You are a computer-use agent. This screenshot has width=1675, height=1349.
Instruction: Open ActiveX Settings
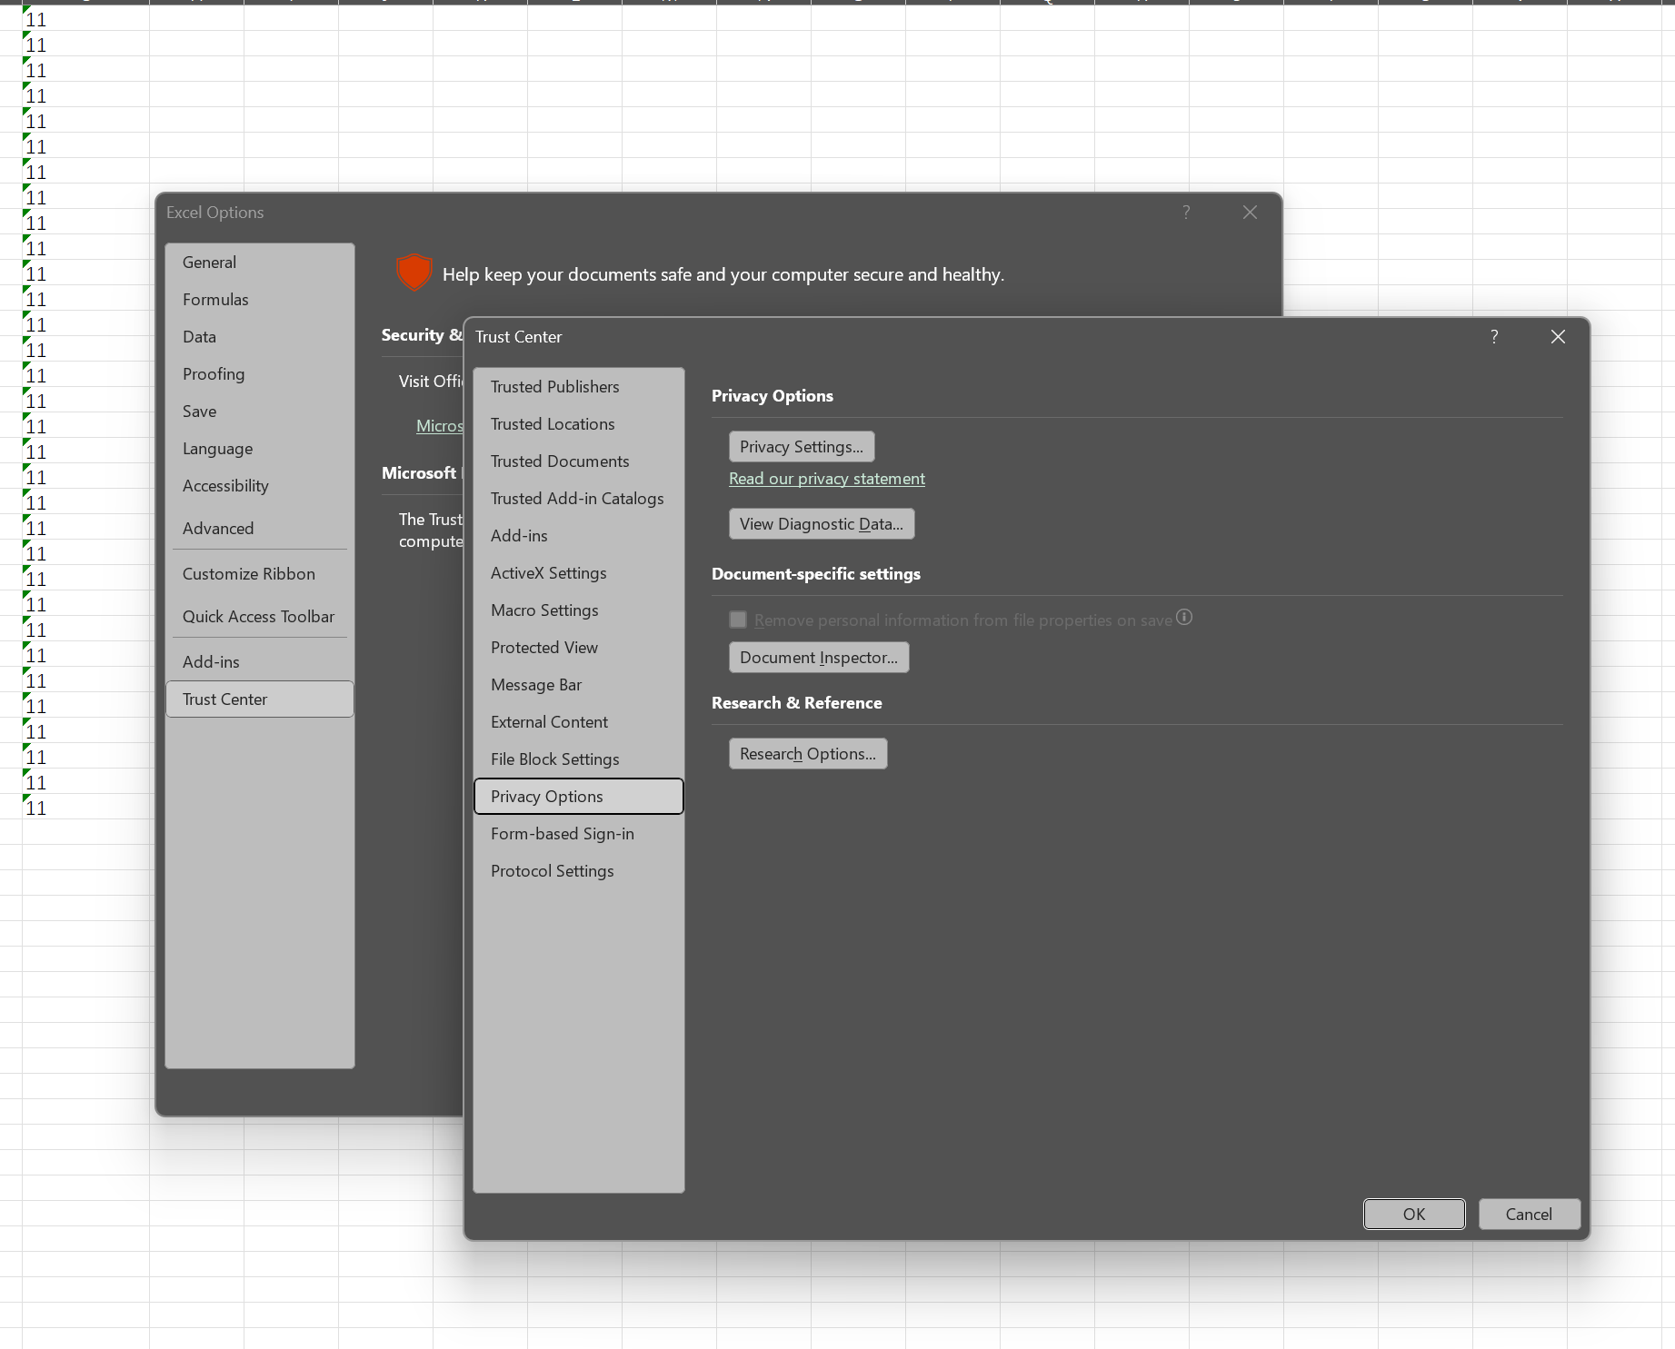click(x=579, y=573)
